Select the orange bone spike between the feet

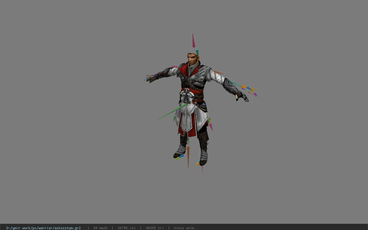click(188, 157)
